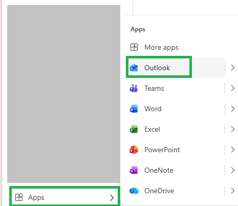Expand the Apps submenu chevron
This screenshot has width=238, height=206.
point(112,198)
